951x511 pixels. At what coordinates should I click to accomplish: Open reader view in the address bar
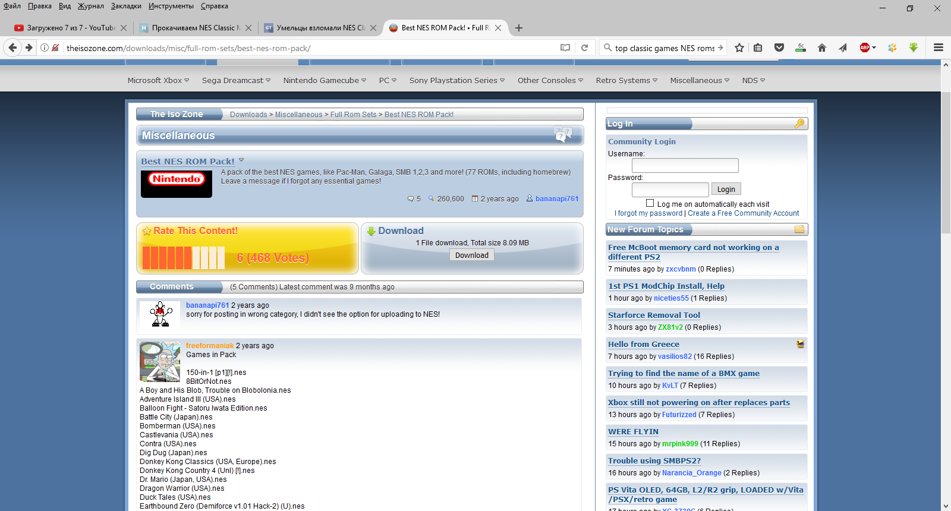(x=565, y=48)
